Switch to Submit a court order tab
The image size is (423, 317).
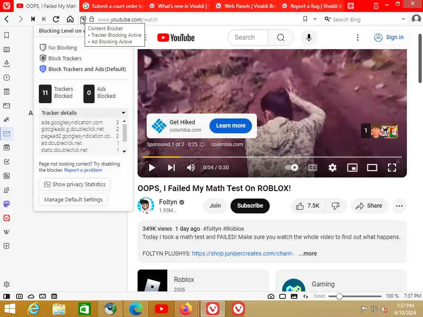point(112,6)
